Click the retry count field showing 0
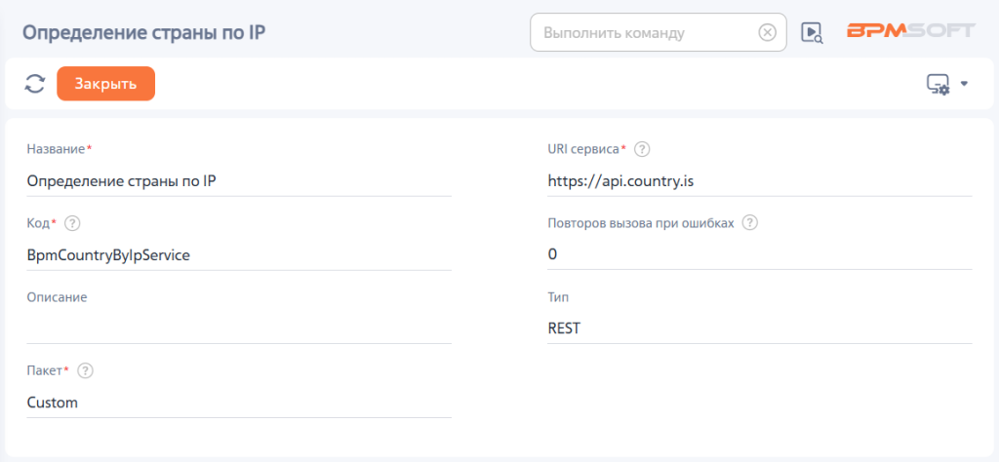The width and height of the screenshot is (999, 462). pyautogui.click(x=759, y=255)
